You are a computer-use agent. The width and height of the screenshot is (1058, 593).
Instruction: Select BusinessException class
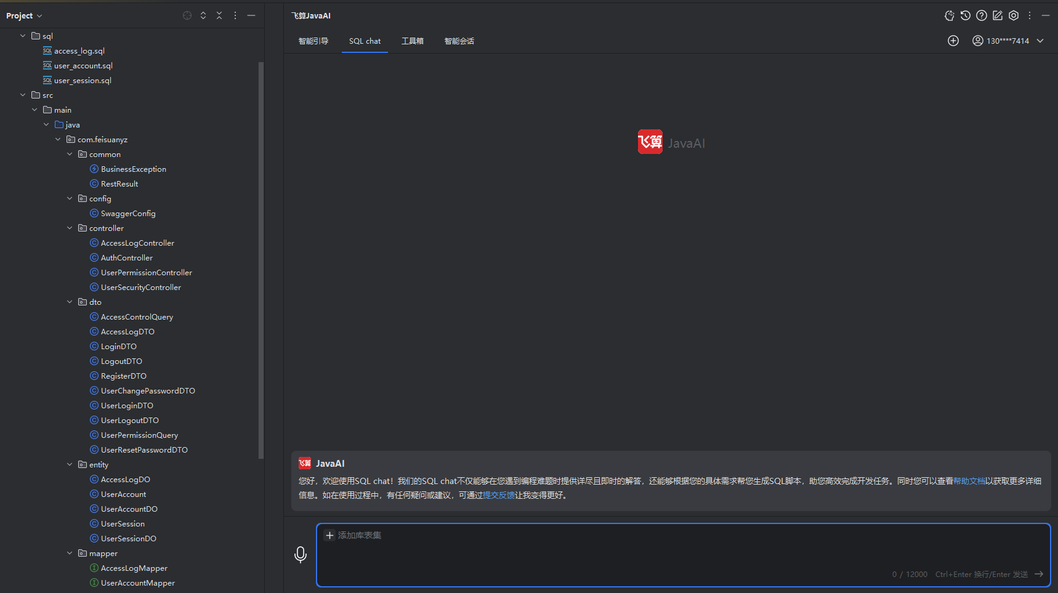[x=133, y=169]
